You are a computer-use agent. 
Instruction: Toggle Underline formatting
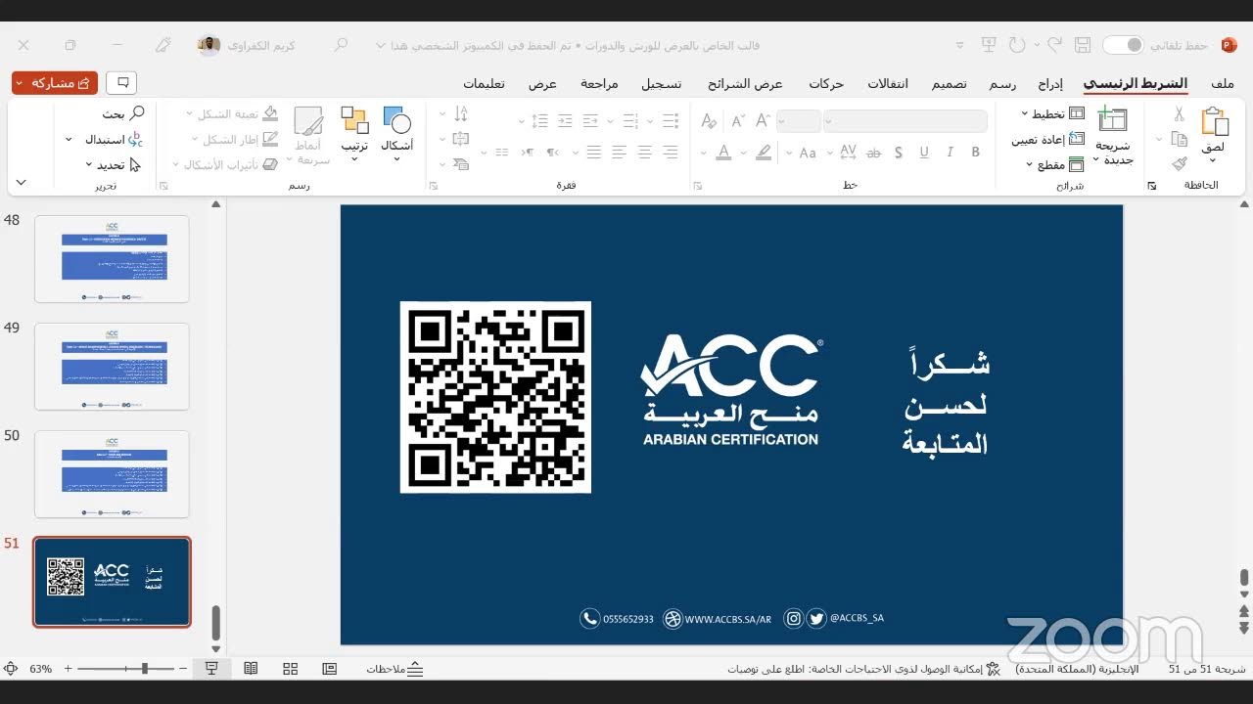point(924,153)
